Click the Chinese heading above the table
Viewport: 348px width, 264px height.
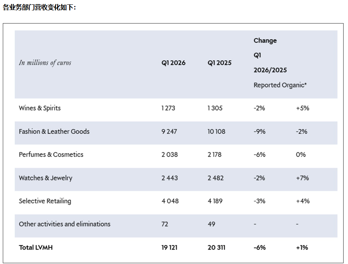[39, 7]
